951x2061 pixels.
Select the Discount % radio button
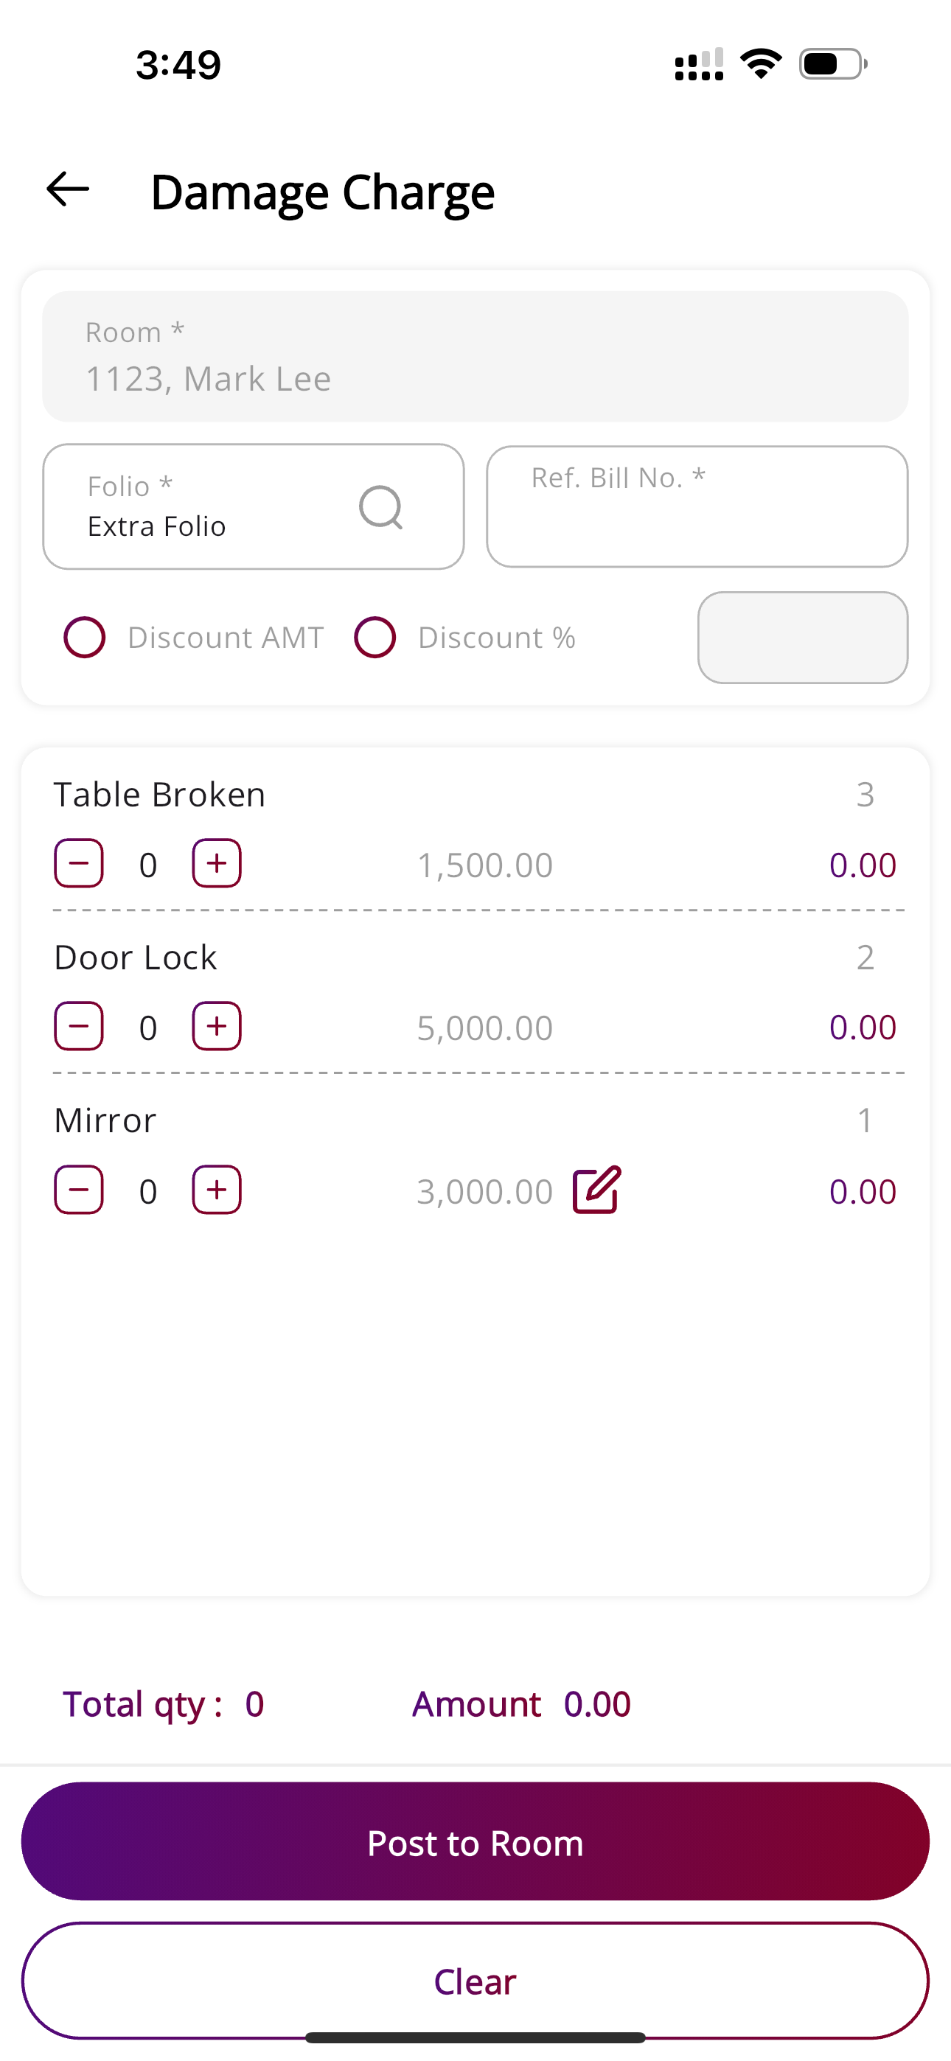click(375, 638)
